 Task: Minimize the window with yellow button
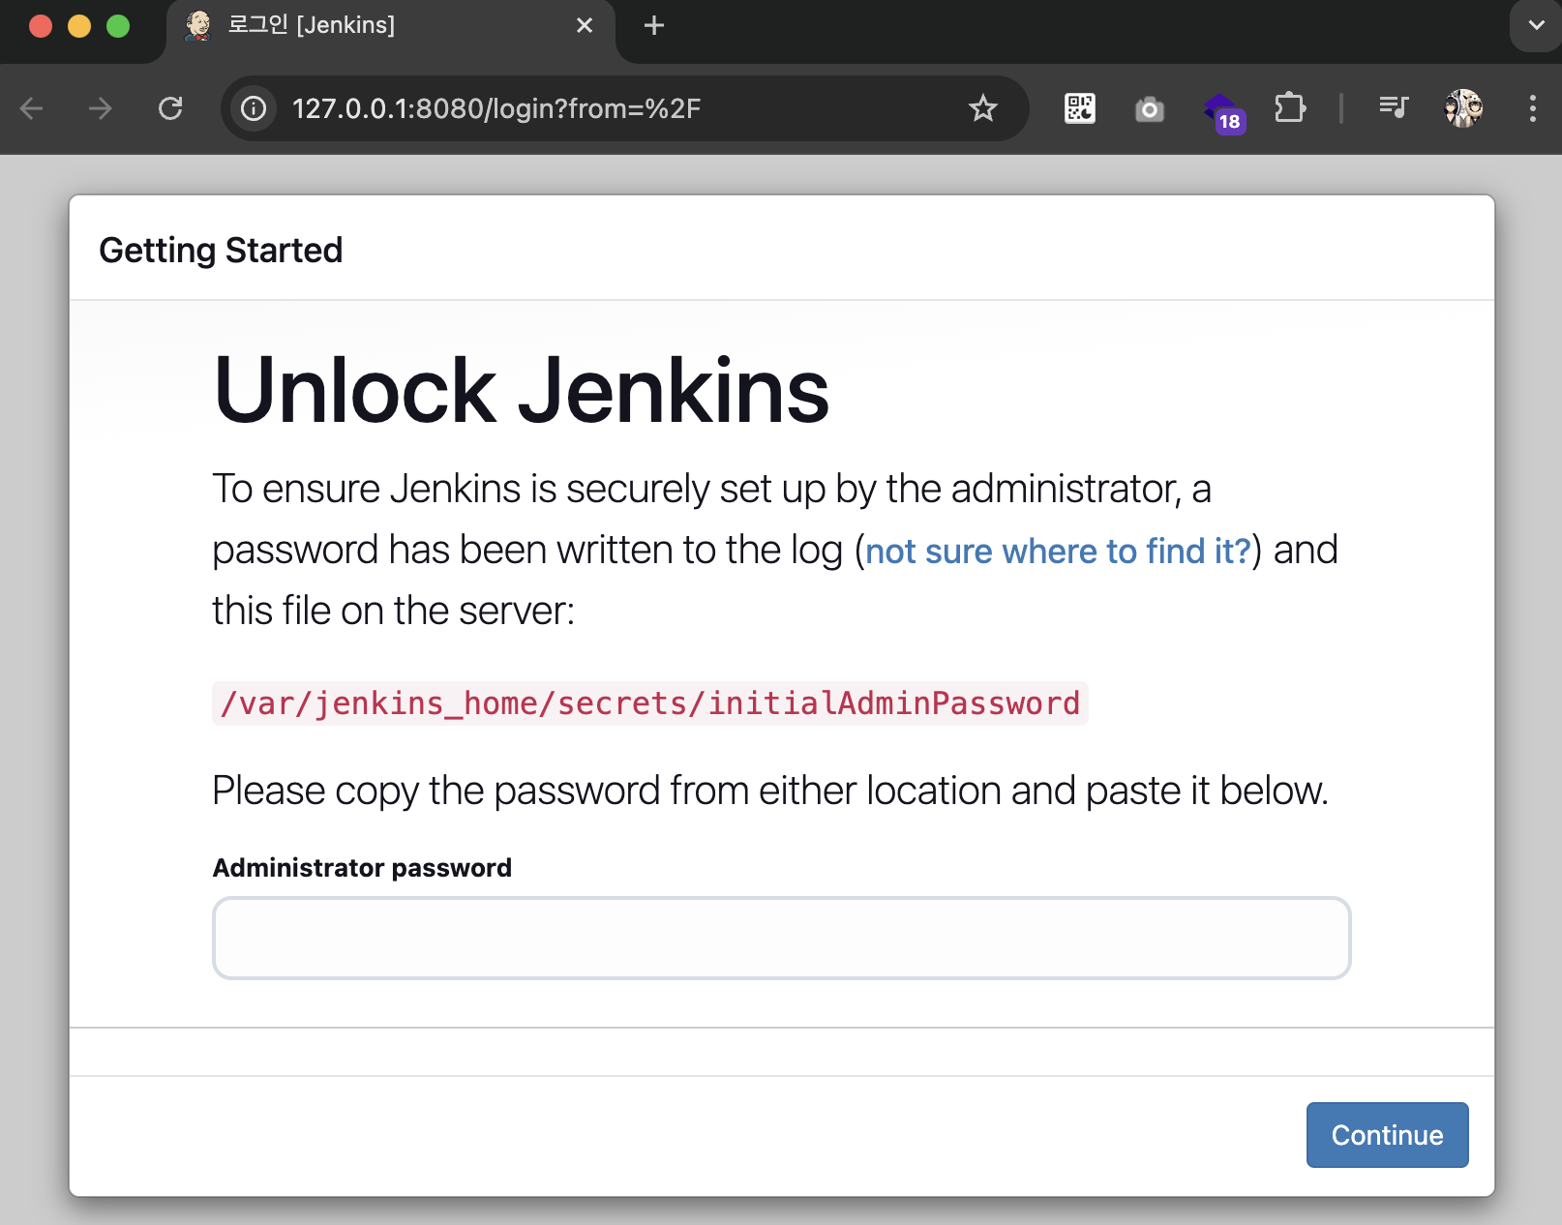point(79,26)
